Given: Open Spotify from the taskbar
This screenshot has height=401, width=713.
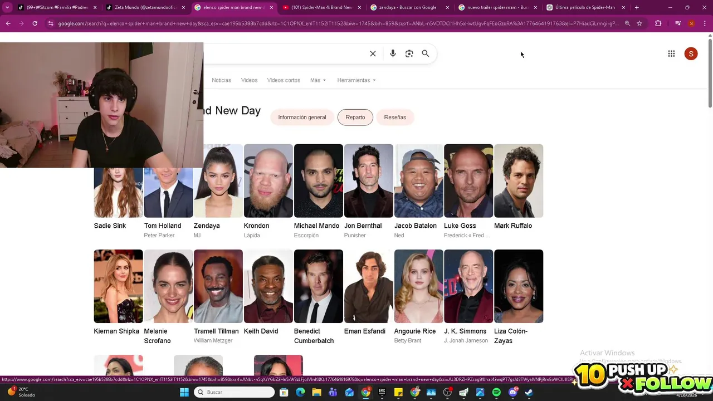Looking at the screenshot, I should [496, 392].
